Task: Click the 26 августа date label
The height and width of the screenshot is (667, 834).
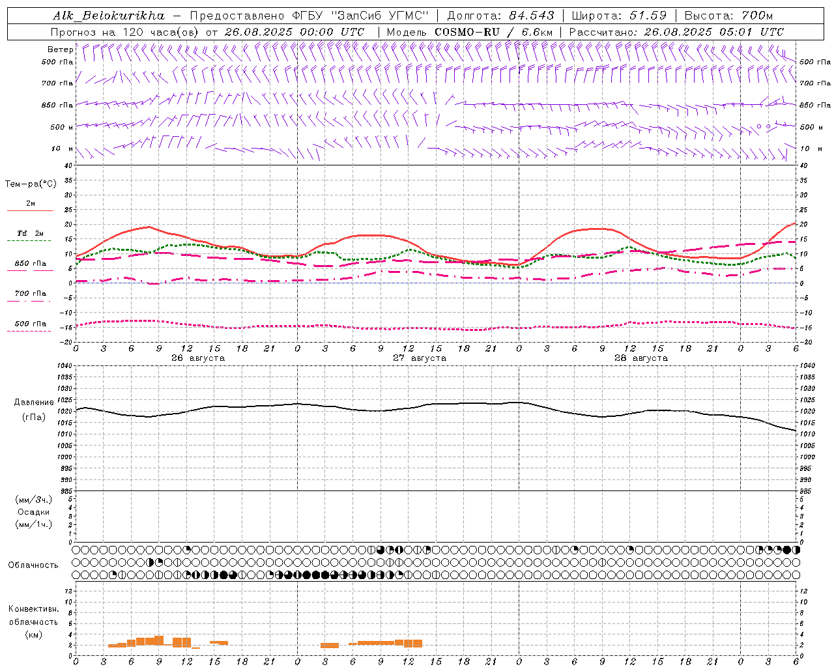Action: pos(197,358)
